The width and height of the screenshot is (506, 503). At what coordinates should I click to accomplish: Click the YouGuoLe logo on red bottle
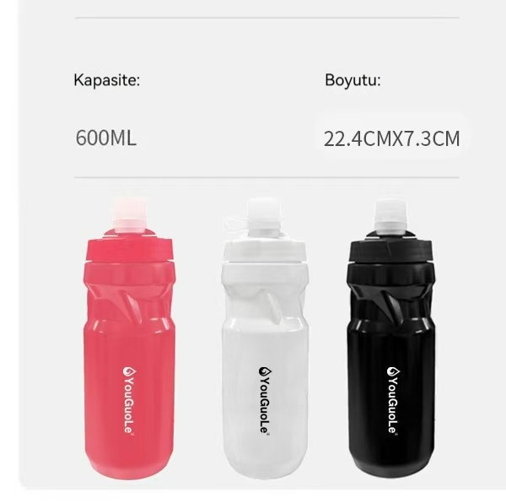pos(129,400)
